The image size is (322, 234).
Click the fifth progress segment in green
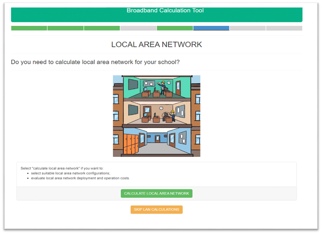tap(175, 28)
